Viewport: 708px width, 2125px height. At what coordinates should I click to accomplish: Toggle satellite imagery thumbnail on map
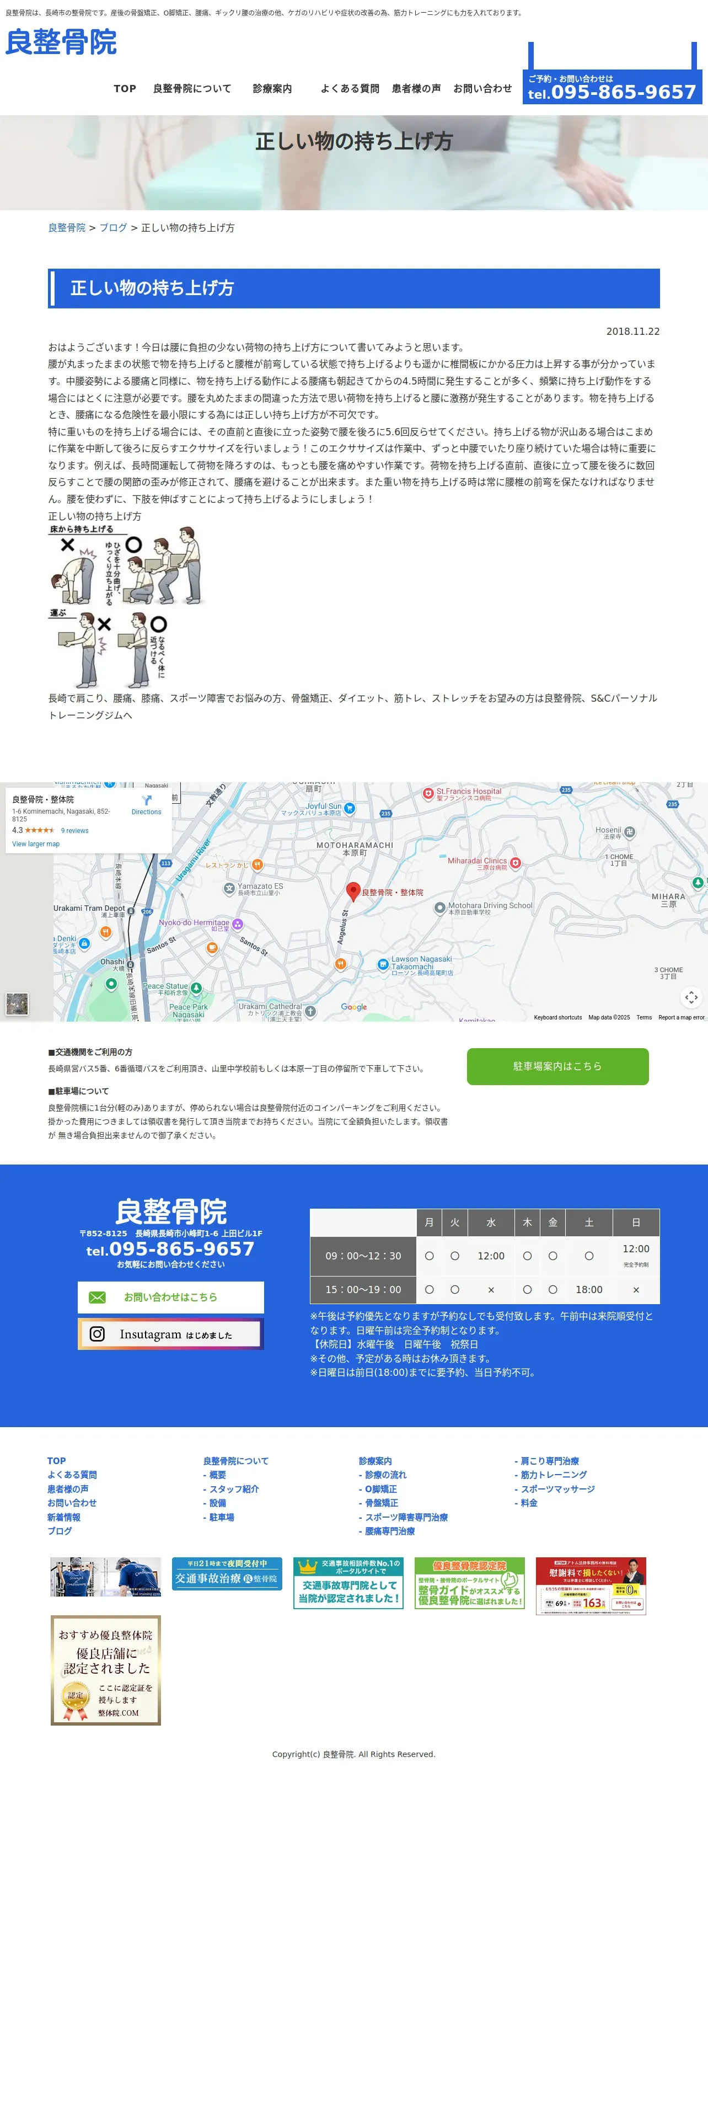pyautogui.click(x=17, y=1003)
